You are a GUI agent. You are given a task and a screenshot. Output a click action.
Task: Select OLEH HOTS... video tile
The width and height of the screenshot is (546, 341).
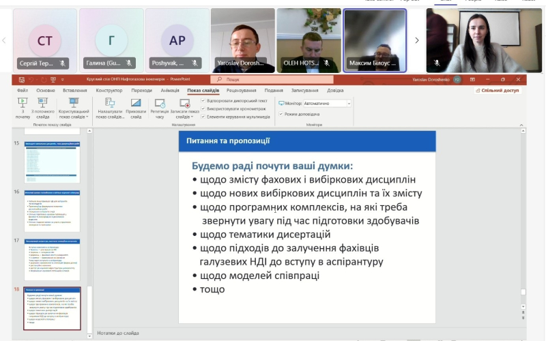[309, 40]
